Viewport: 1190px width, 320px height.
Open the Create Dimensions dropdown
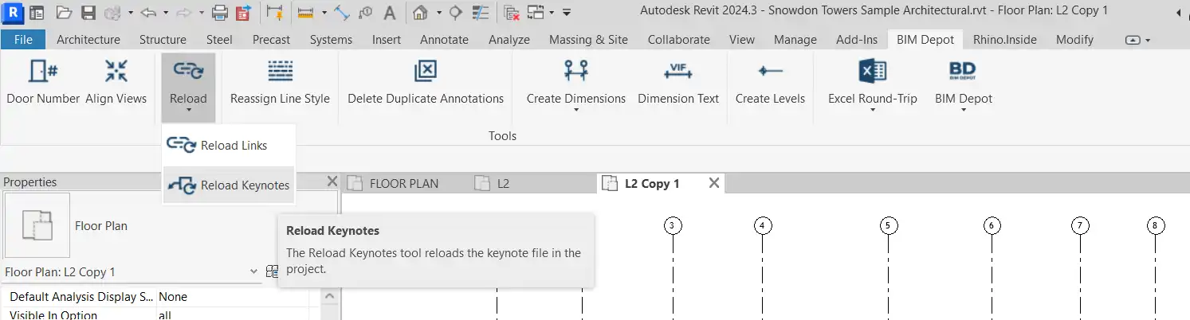pos(576,86)
